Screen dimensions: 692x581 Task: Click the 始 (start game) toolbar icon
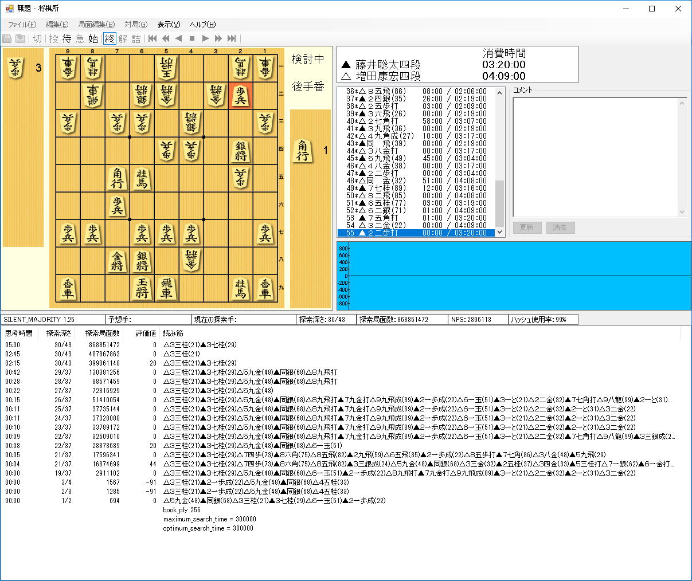[x=93, y=38]
